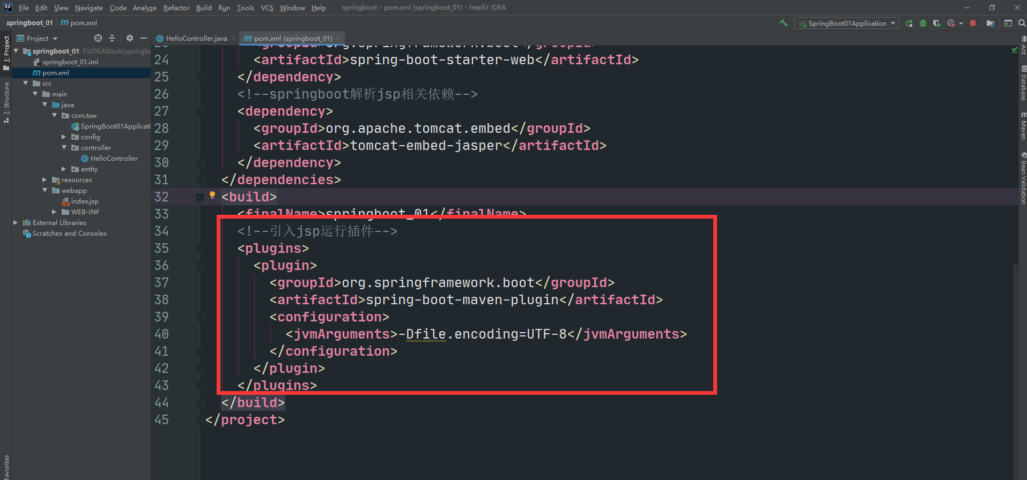Toggle the Structure tool window tab

[6, 102]
